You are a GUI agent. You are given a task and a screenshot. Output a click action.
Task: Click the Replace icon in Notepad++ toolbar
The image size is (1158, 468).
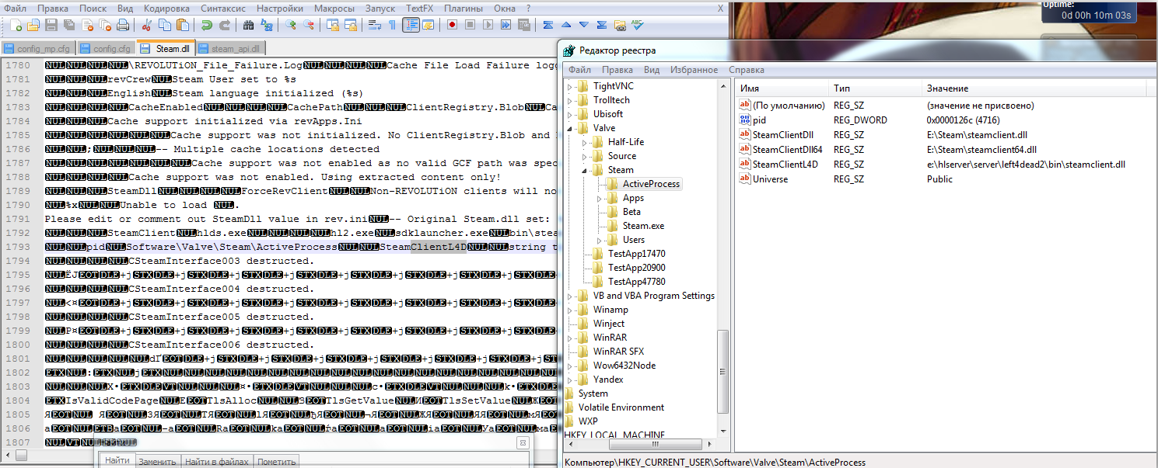(266, 25)
